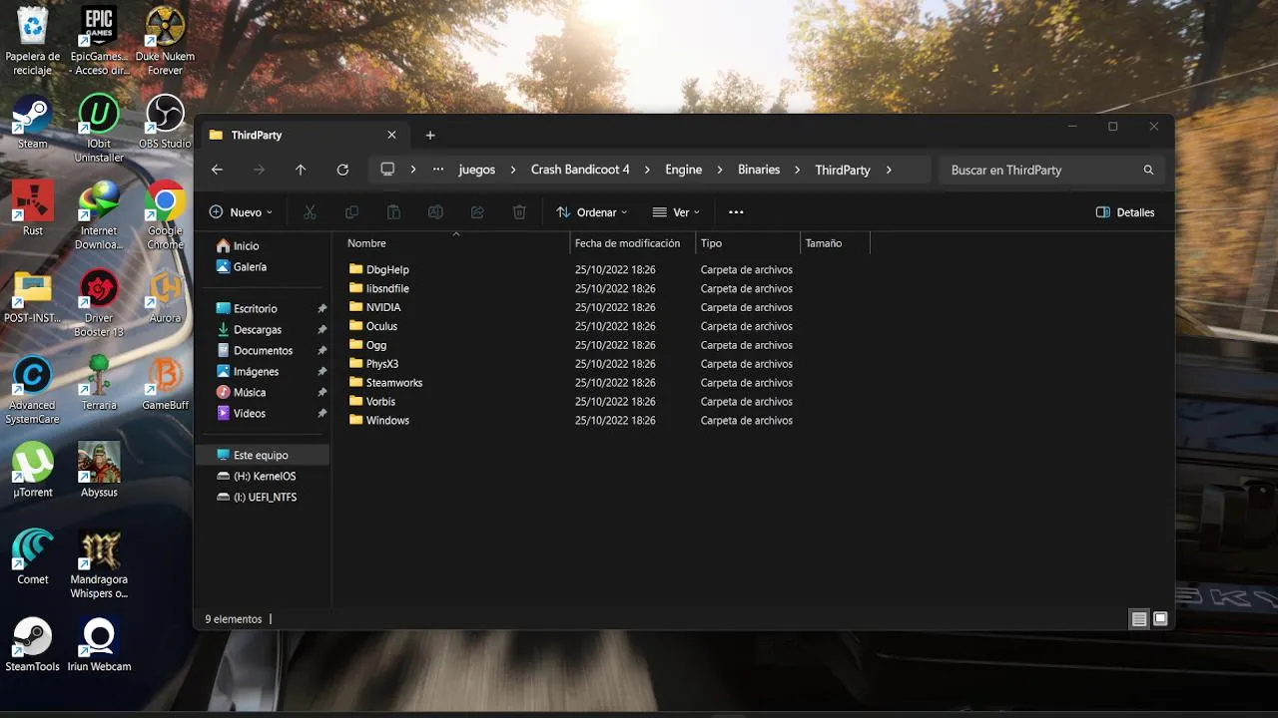Screen dimensions: 1278x718
Task: Open the Ver dropdown menu
Action: pos(676,212)
